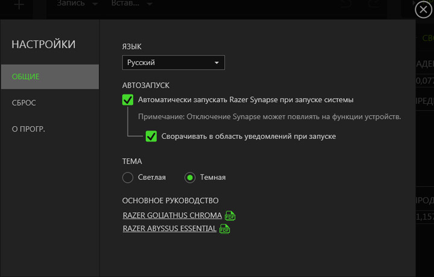Toggle auto-launch Razer Synapse at startup checkbox
434x277 pixels.
click(128, 100)
